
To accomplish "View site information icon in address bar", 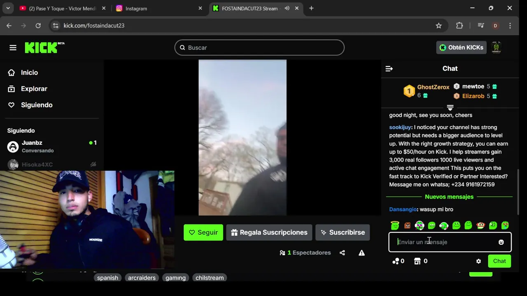I will 56,25.
